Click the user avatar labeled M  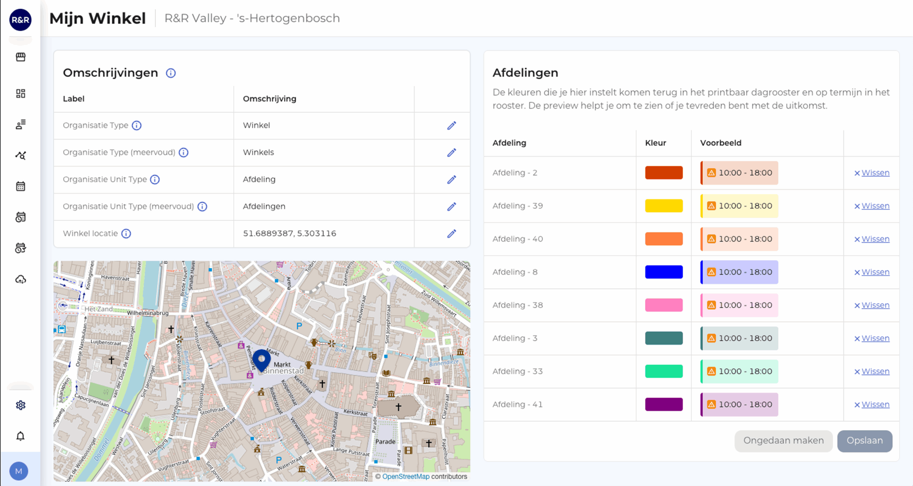coord(19,471)
